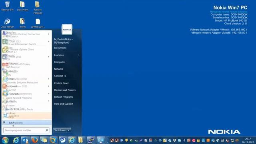Viewport: 256px width, 144px height.
Task: Click the All Programs entry
Action: [27, 123]
